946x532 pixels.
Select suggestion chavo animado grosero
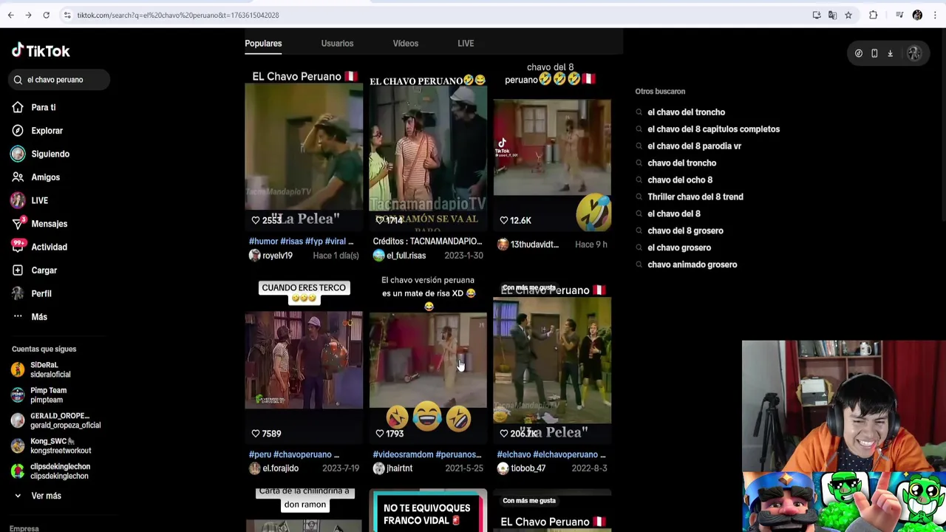[692, 265]
